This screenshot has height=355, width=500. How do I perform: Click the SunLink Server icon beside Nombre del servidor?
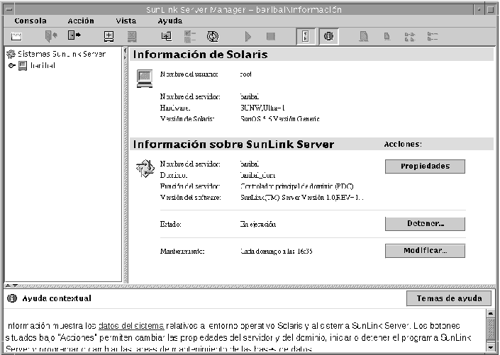point(145,169)
